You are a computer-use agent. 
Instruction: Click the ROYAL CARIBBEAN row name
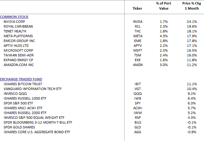[x=18, y=26]
